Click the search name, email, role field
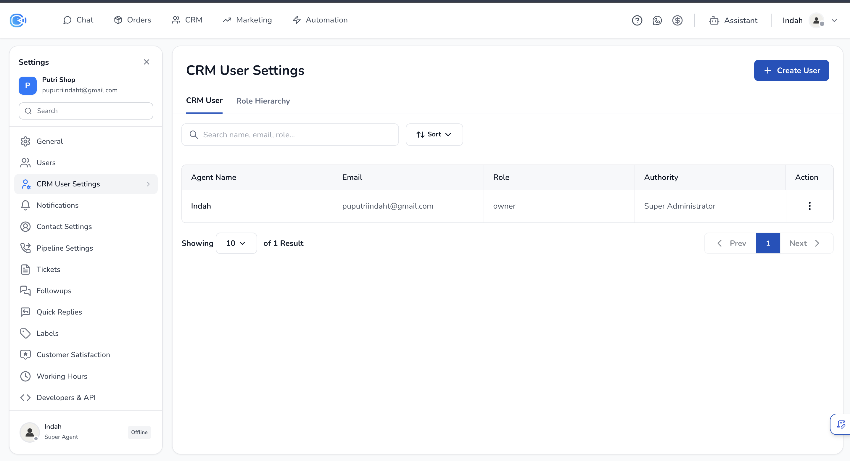The height and width of the screenshot is (461, 850). tap(290, 135)
